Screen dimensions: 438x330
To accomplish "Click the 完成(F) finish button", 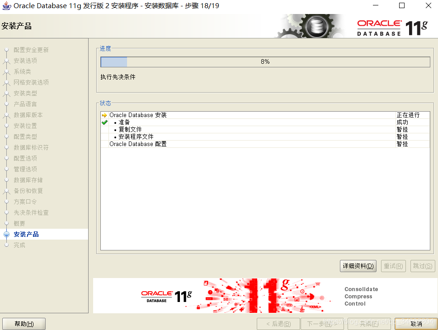I will (x=369, y=324).
